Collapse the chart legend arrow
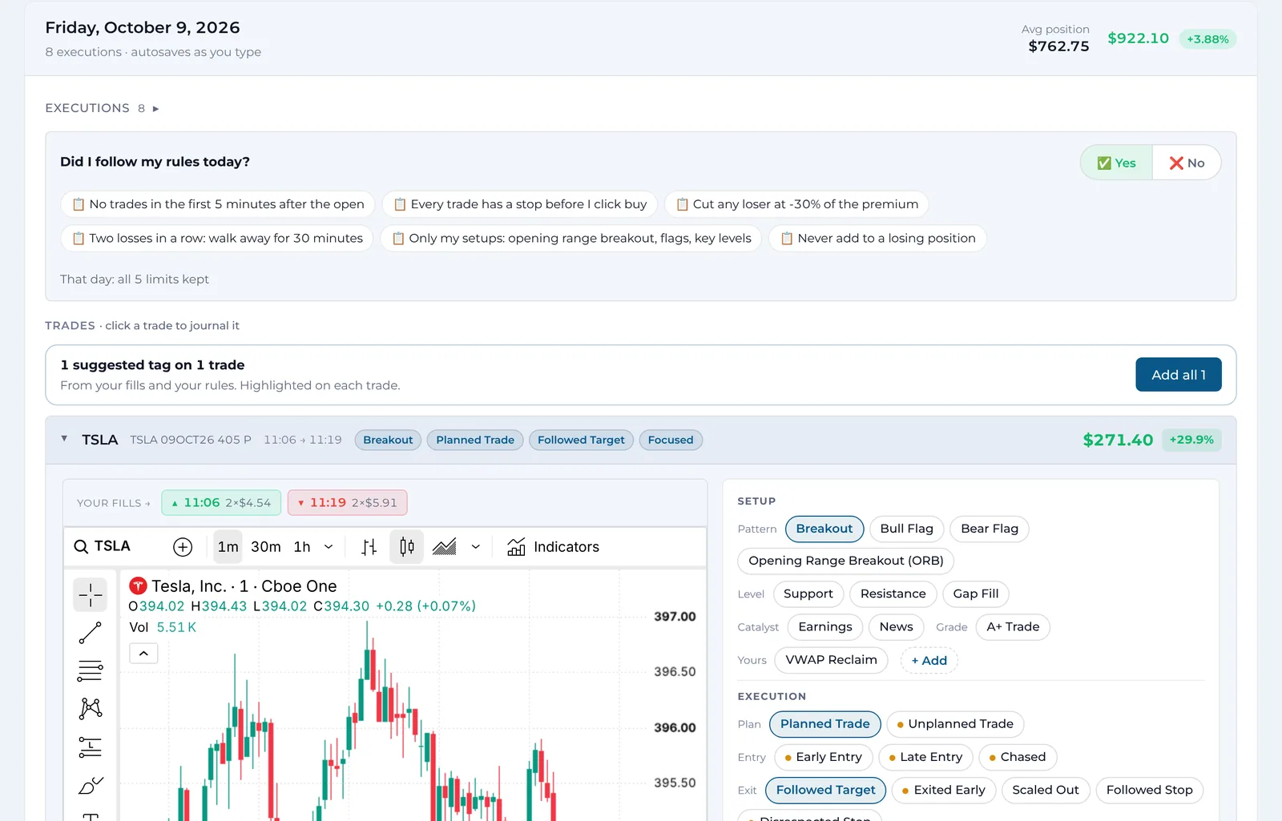 click(x=143, y=654)
